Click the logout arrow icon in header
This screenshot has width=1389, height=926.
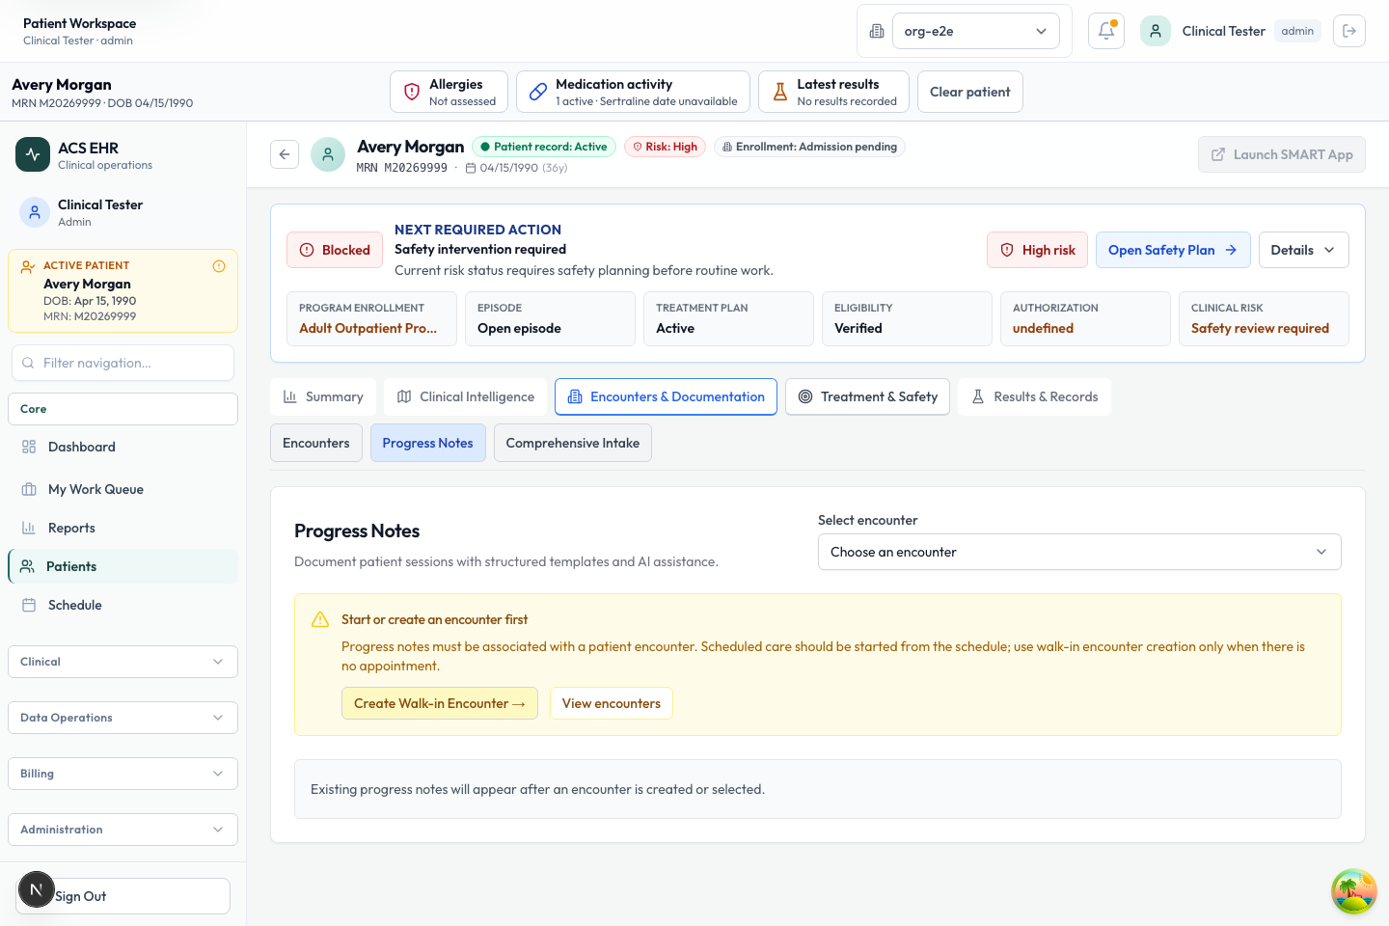tap(1349, 31)
